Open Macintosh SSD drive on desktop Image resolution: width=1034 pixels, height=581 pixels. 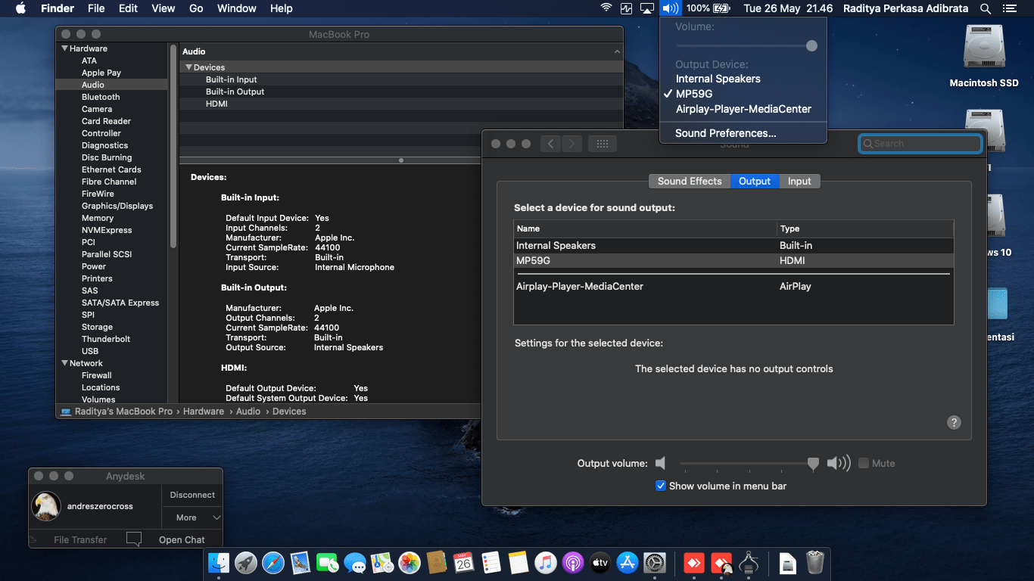[984, 57]
